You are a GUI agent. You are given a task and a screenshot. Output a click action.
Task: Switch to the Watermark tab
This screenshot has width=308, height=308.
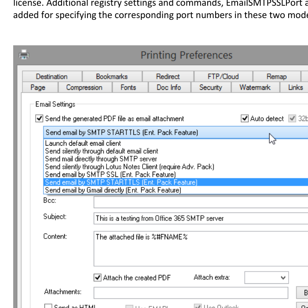click(255, 88)
